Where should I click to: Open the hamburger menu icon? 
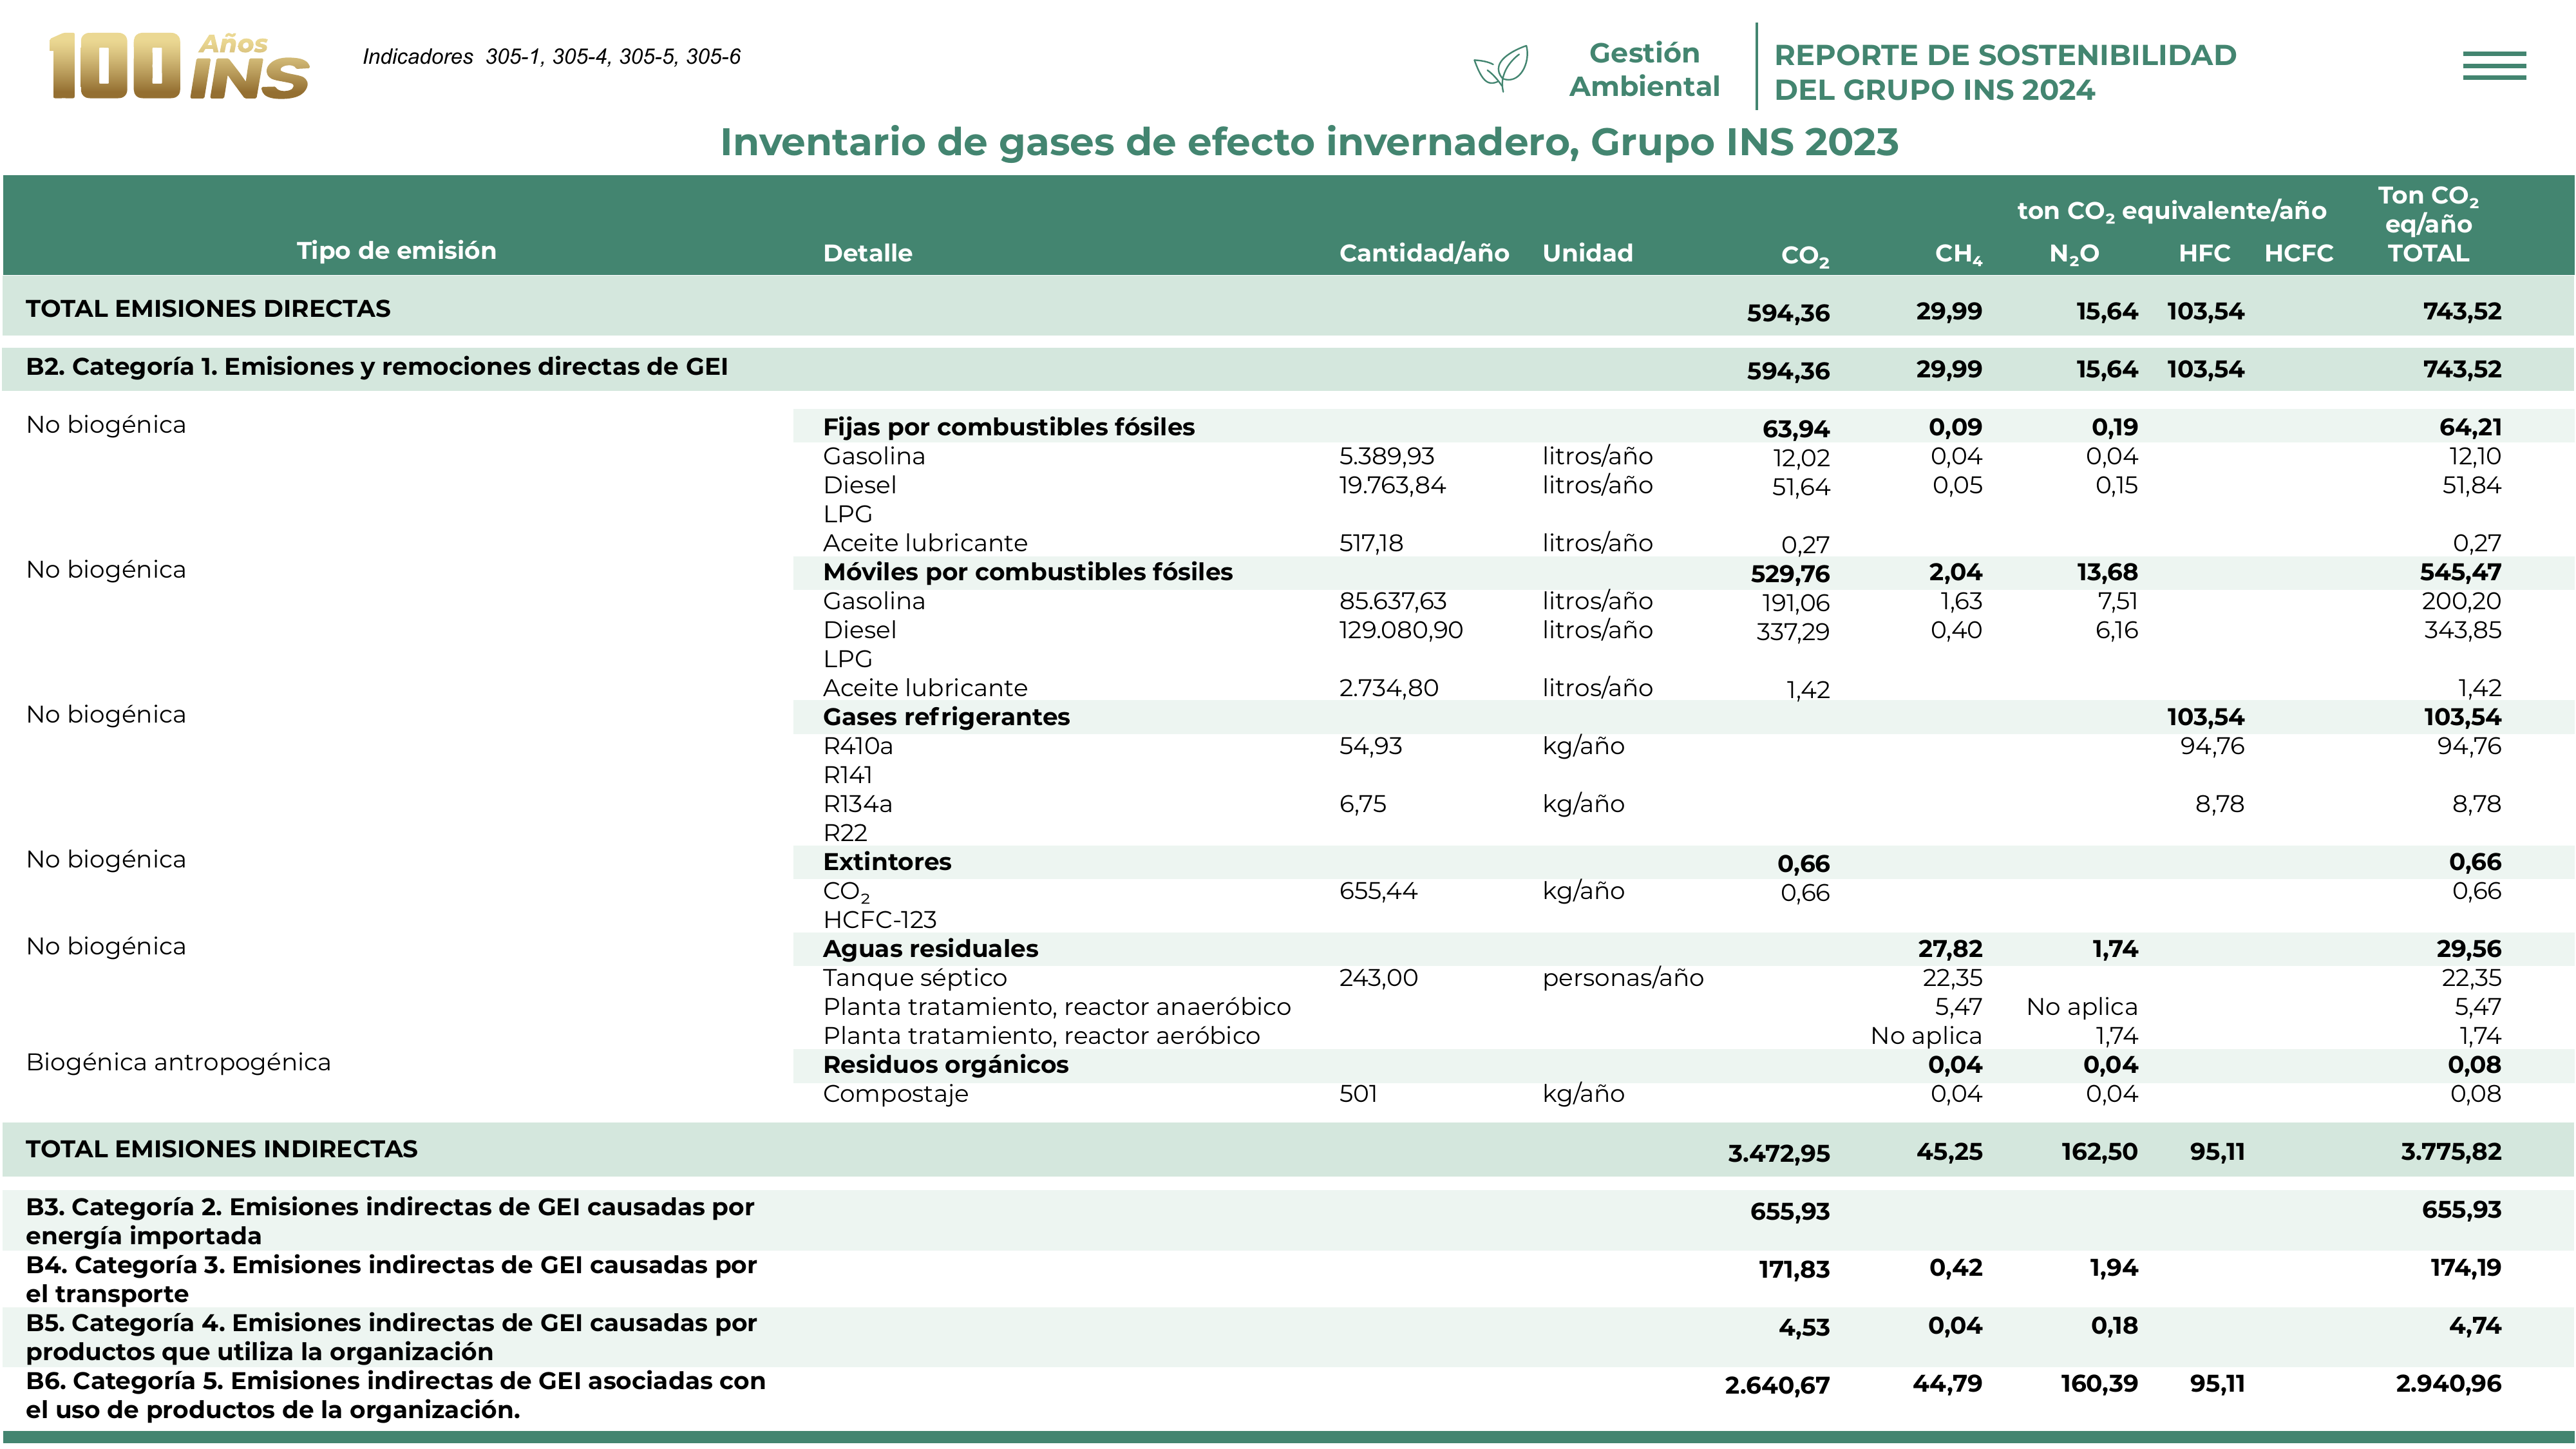click(2494, 66)
